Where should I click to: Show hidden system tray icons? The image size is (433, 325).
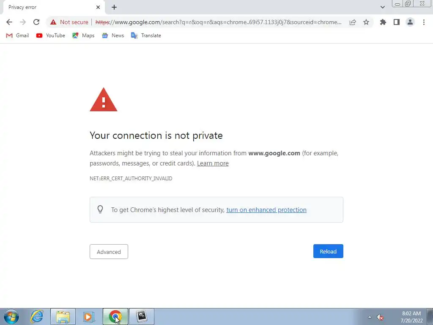370,317
